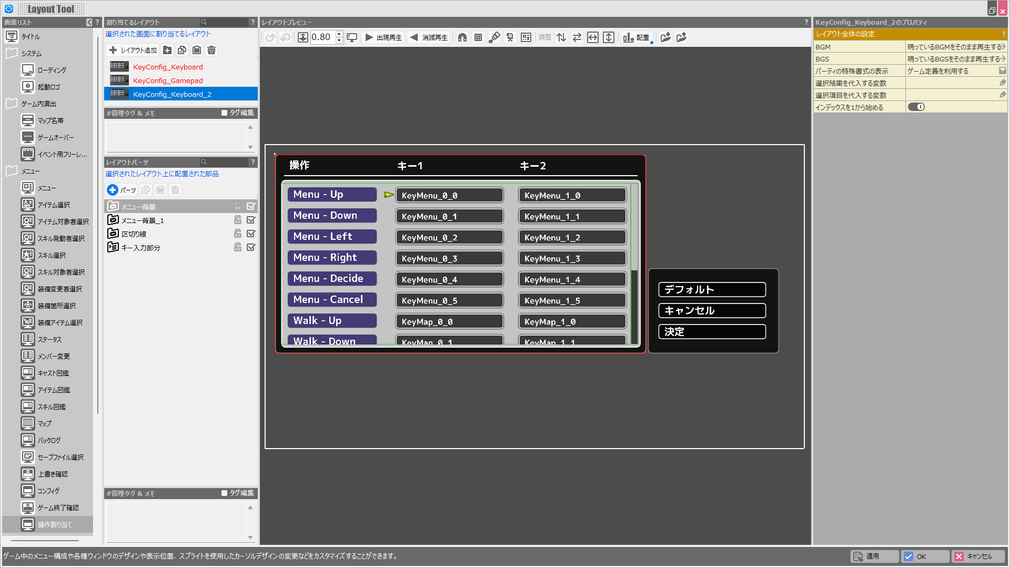
Task: Click the magnet snap icon in preview toolbar
Action: pos(462,37)
